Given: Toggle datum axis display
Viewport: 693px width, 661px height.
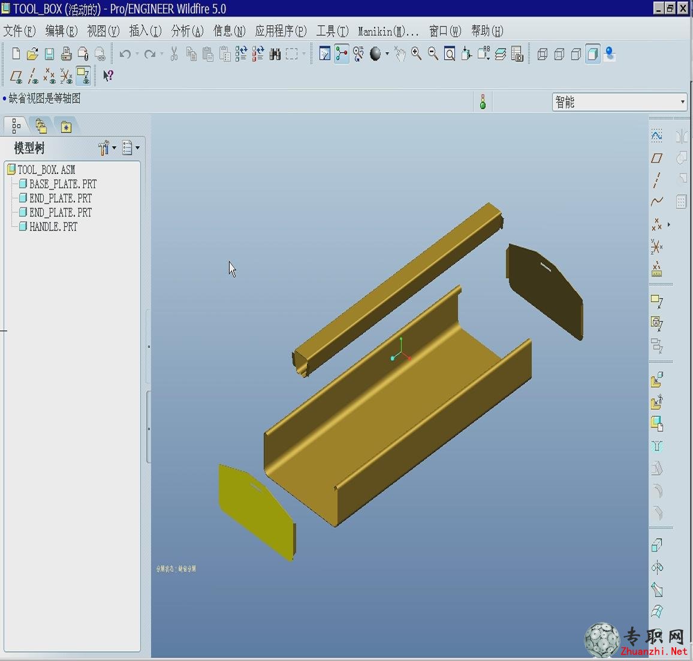Looking at the screenshot, I should (33, 76).
